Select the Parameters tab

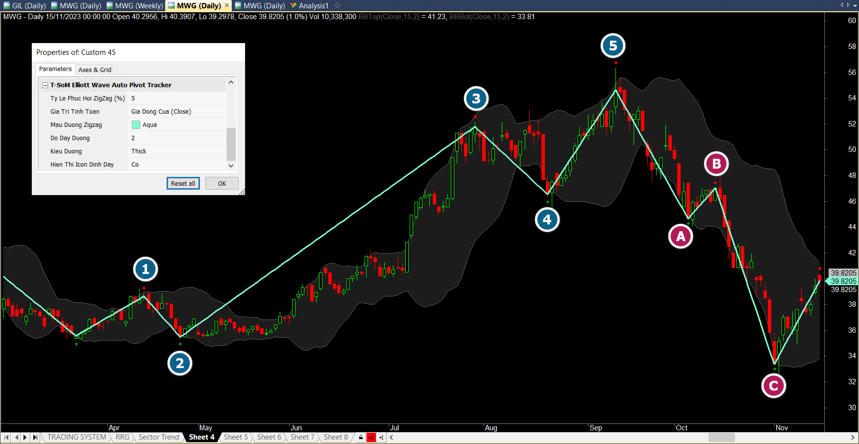click(x=55, y=69)
